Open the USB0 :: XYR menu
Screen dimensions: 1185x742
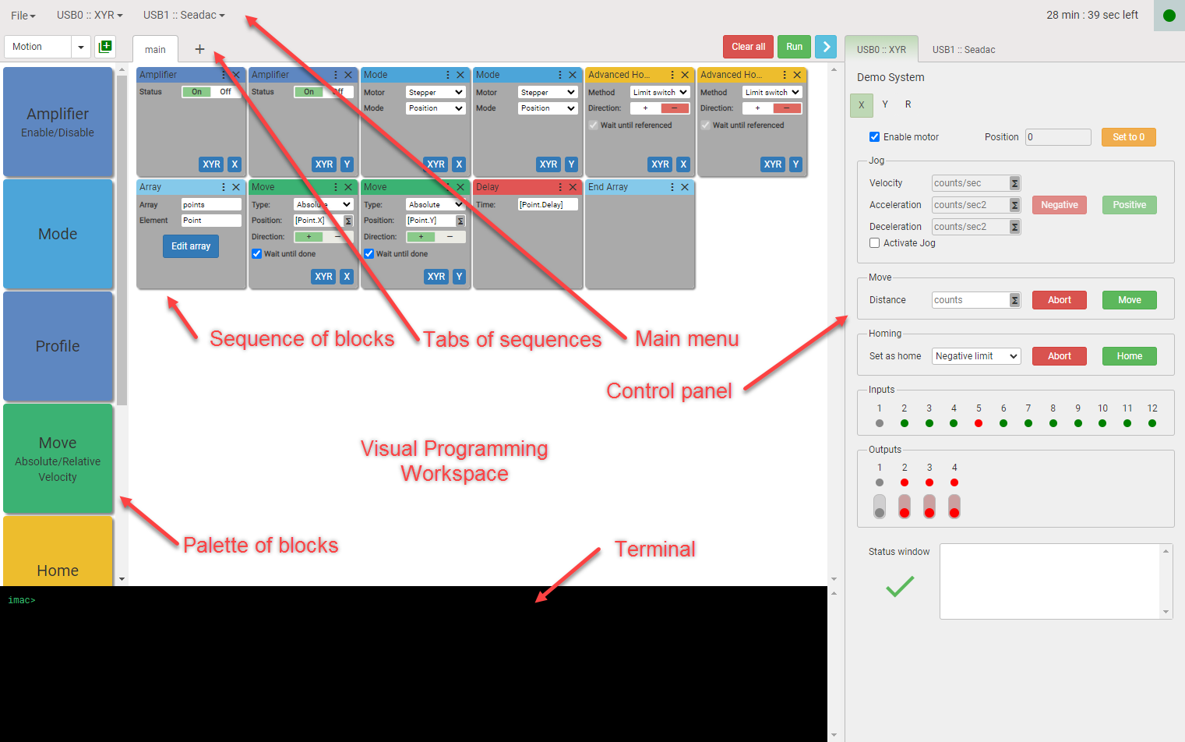pos(90,16)
